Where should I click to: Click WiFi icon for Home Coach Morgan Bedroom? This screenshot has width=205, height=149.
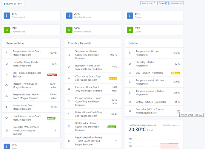tap(55, 130)
